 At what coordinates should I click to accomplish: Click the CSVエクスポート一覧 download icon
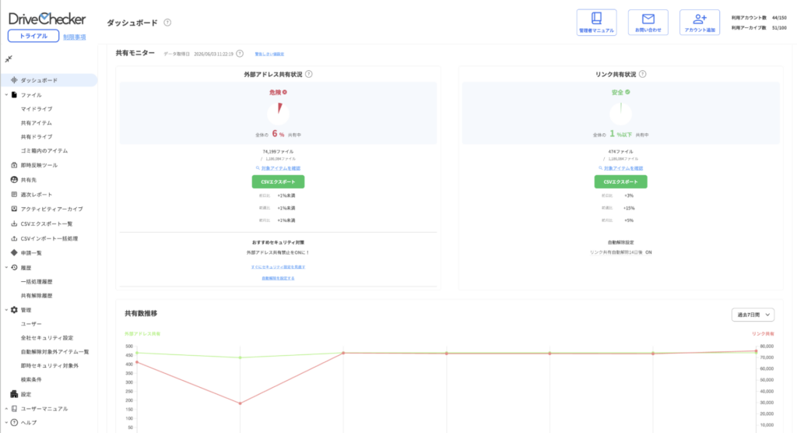click(14, 224)
